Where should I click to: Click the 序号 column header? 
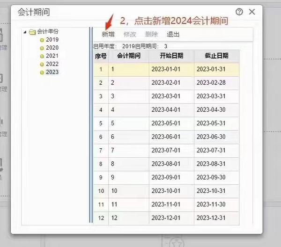[101, 56]
